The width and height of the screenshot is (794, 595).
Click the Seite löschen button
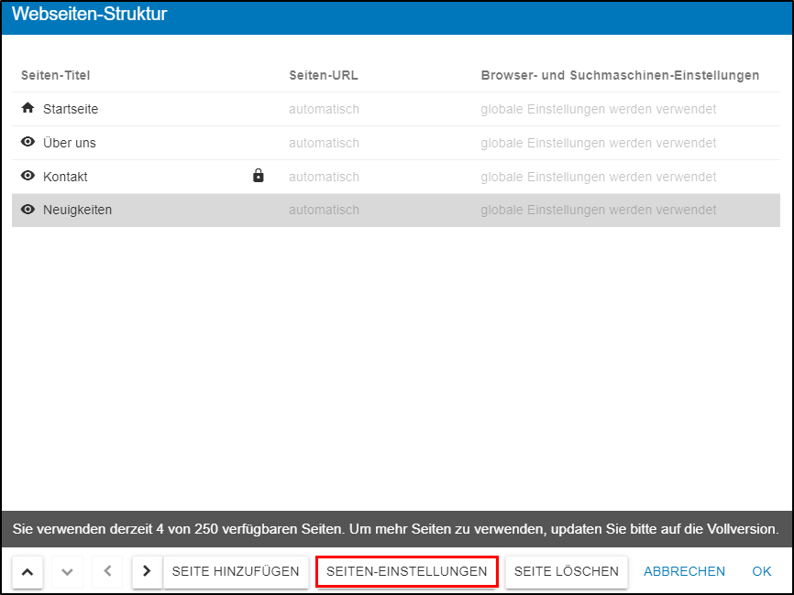567,571
